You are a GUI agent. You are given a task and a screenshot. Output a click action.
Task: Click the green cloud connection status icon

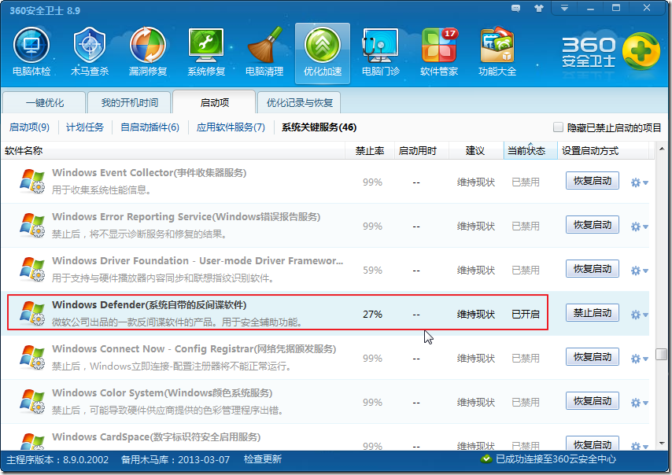486,459
